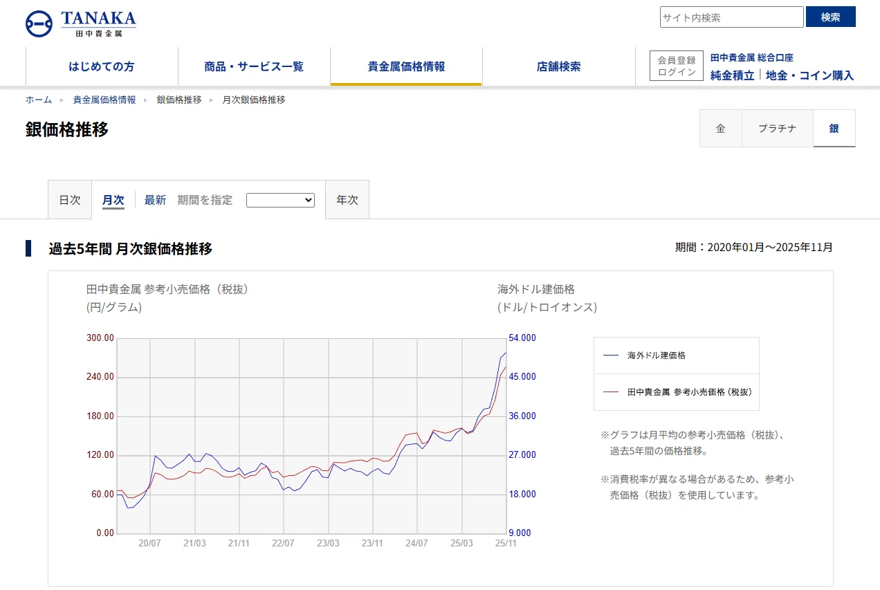
Task: Open 地金・コイン購入 link
Action: pos(809,75)
